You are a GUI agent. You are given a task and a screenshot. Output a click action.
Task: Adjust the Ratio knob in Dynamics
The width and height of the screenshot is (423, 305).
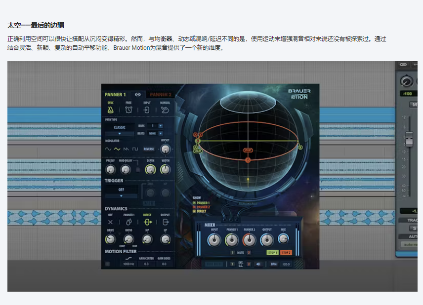pos(128,239)
